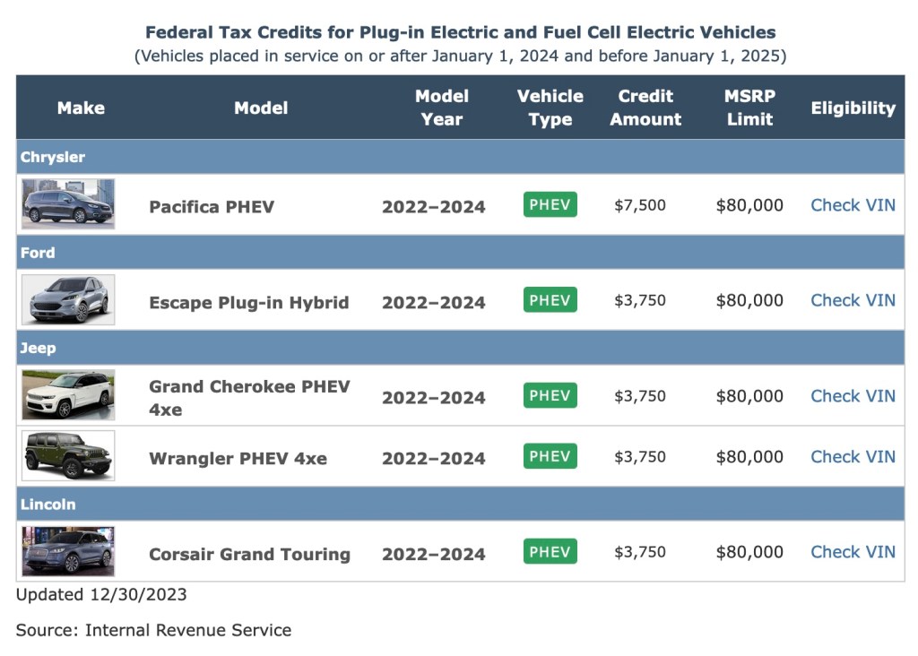This screenshot has width=918, height=656.
Task: Open the Lincoln Corsair Grand Touring picture
Action: [x=68, y=552]
